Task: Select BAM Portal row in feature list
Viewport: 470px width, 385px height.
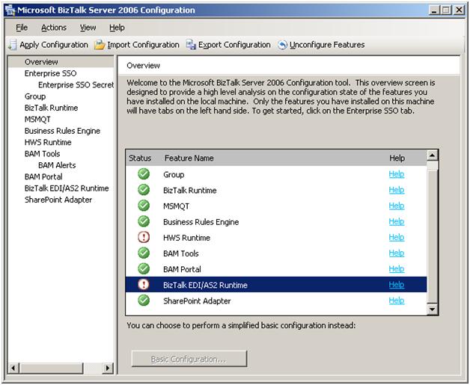Action: (x=276, y=269)
